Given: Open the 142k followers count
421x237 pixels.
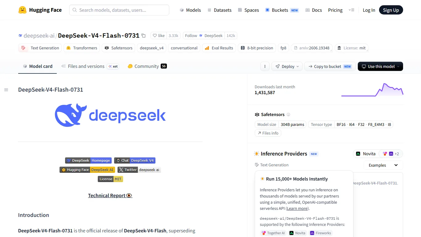Looking at the screenshot, I should [231, 35].
